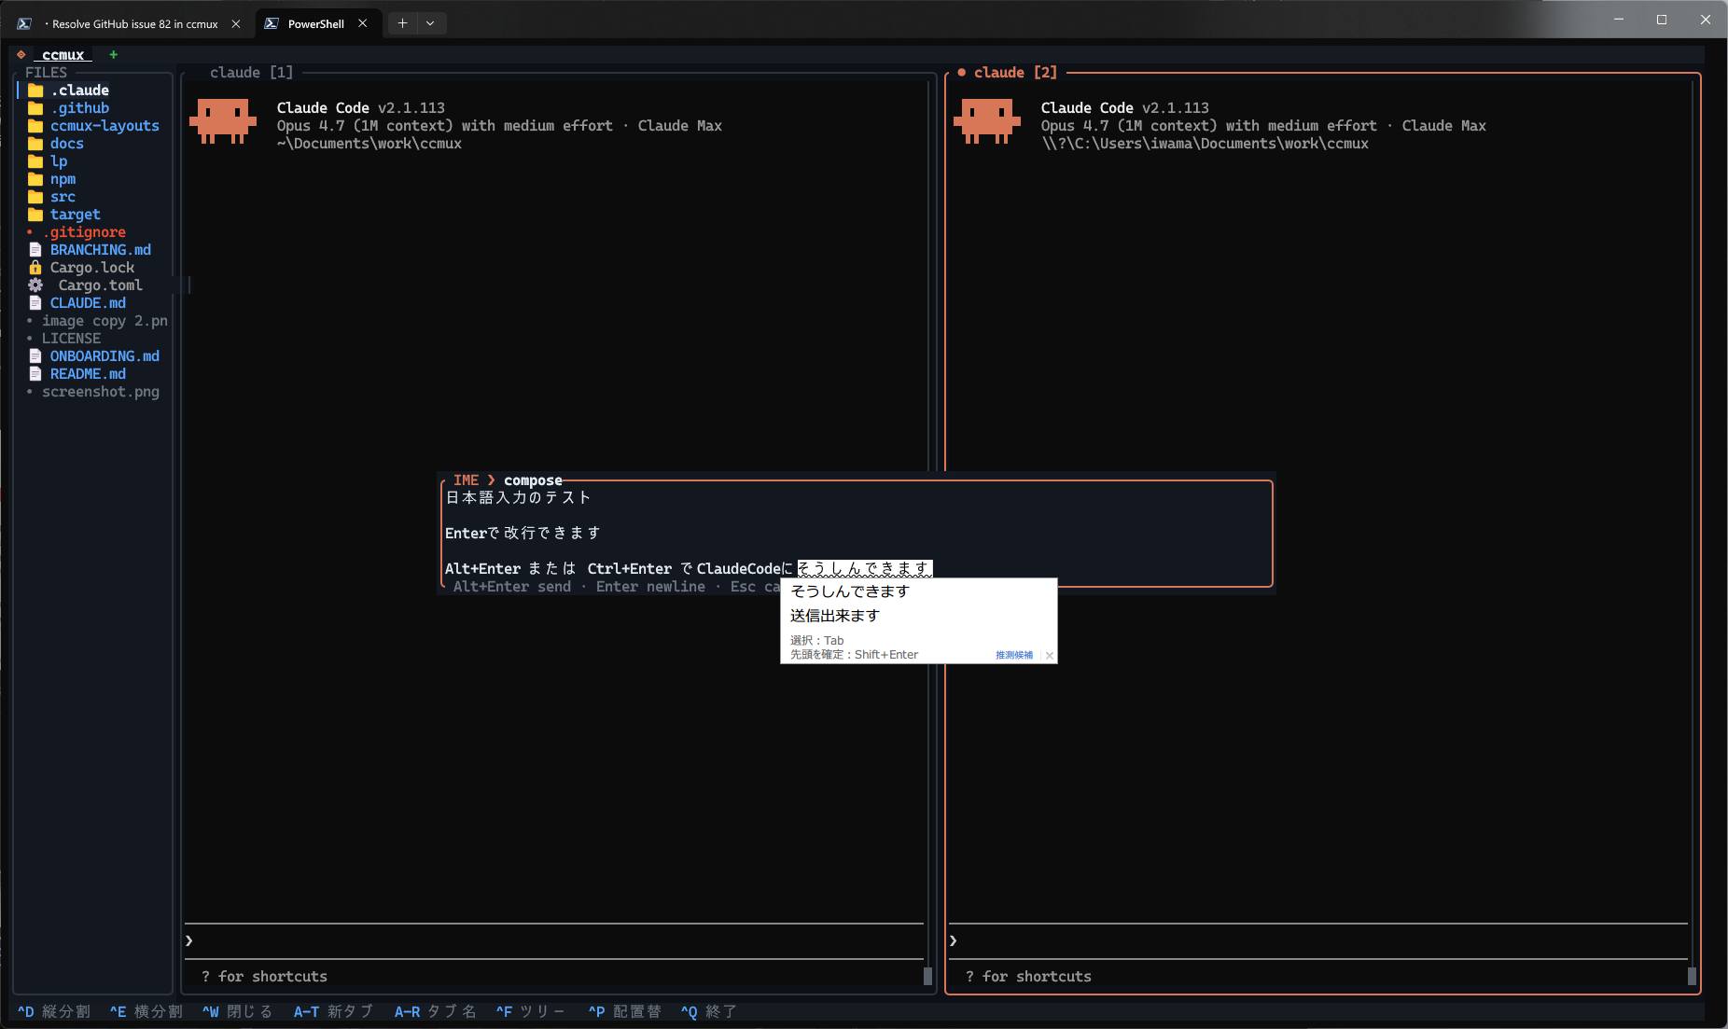This screenshot has height=1029, width=1728.
Task: Click Claude Code mascot in pane 1
Action: pyautogui.click(x=223, y=122)
